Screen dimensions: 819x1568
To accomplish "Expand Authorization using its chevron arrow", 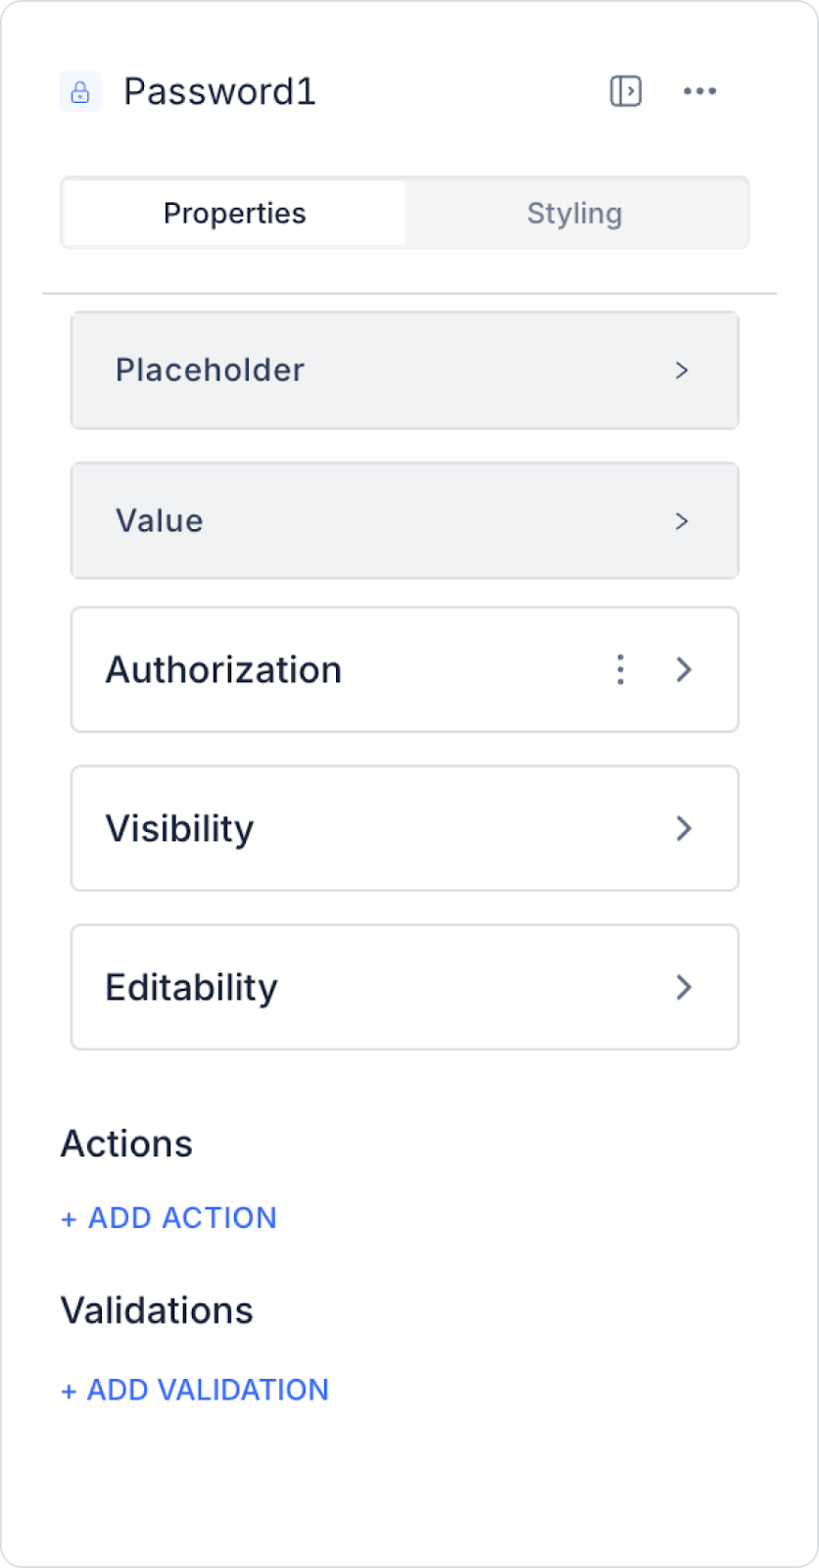I will tap(684, 669).
